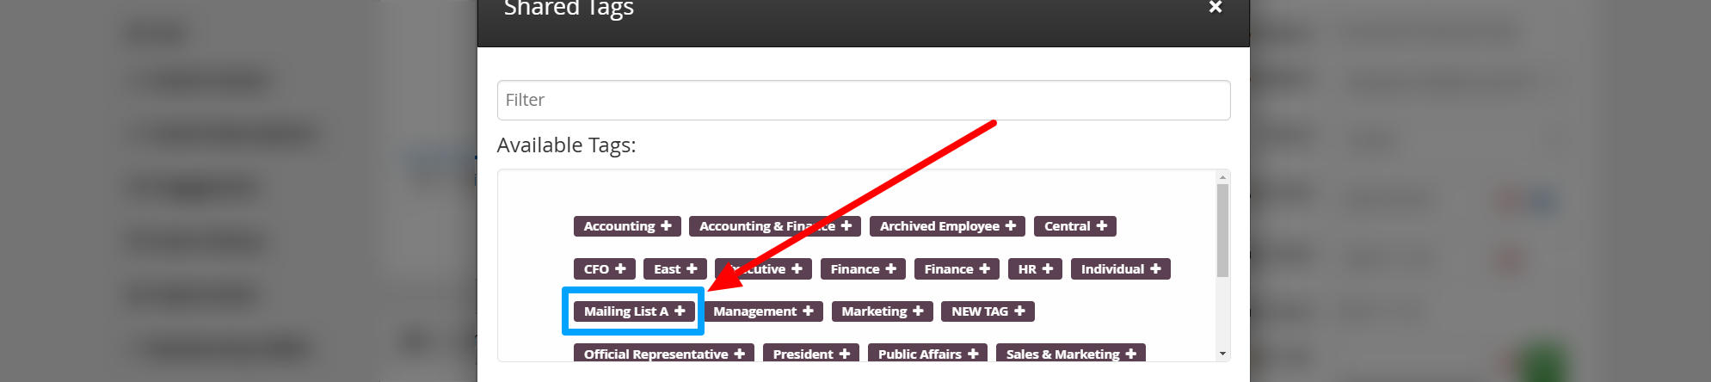Click plus icon on Mailing List A
Viewport: 1711px width, 382px height.
pos(680,311)
